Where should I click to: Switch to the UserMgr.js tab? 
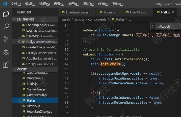(x=137, y=12)
